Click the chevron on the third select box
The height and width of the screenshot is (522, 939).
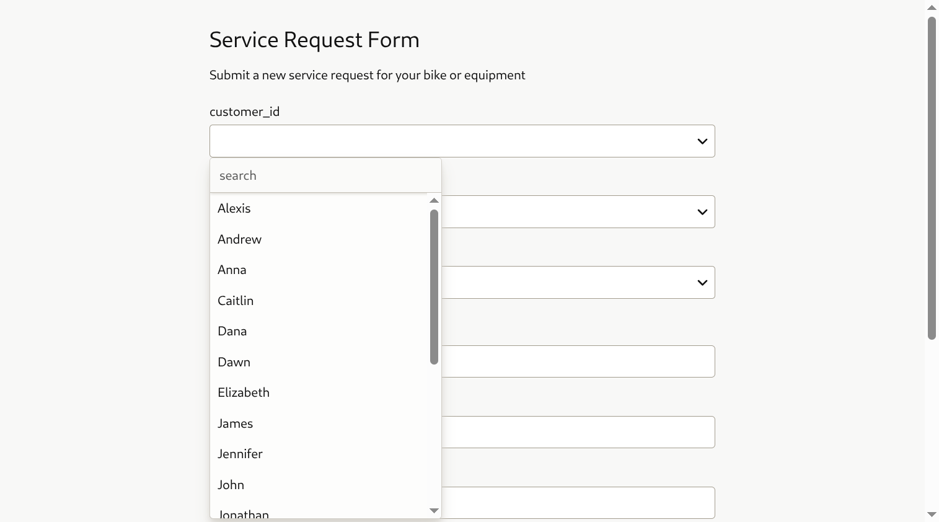[702, 282]
